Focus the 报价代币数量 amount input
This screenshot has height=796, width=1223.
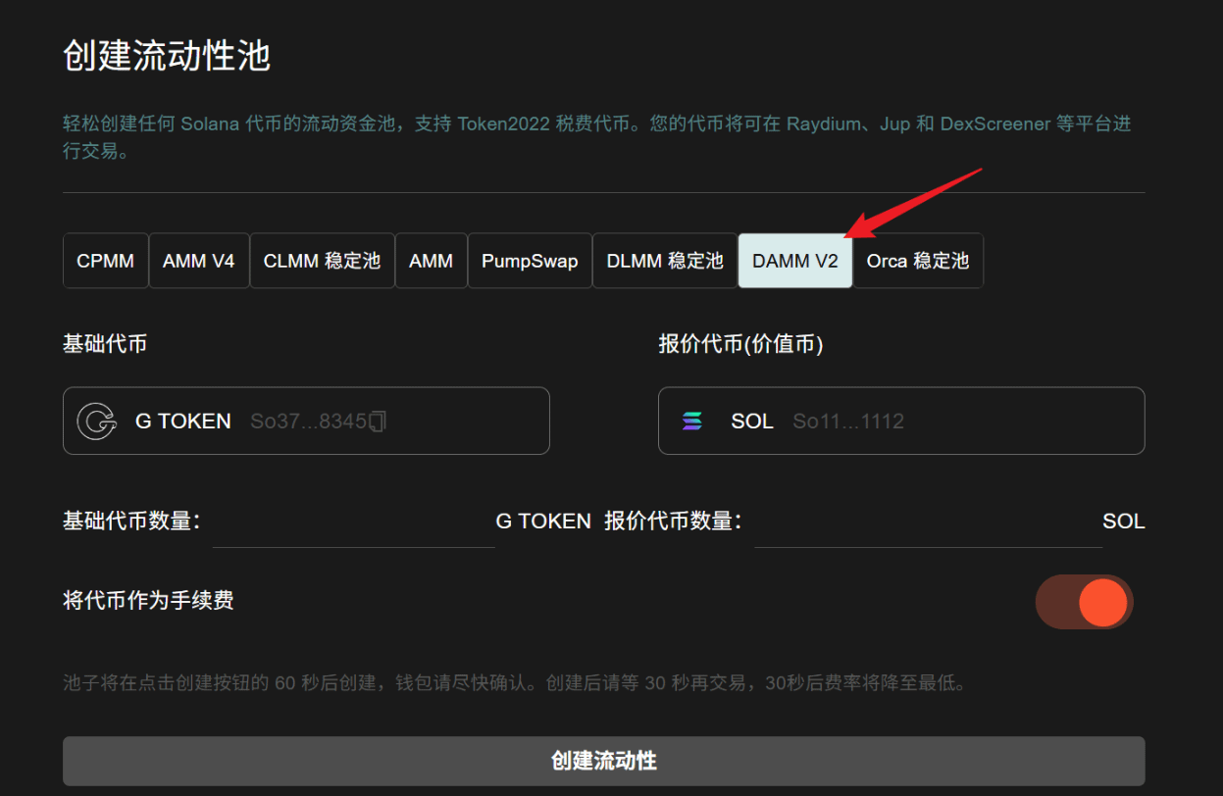point(928,522)
